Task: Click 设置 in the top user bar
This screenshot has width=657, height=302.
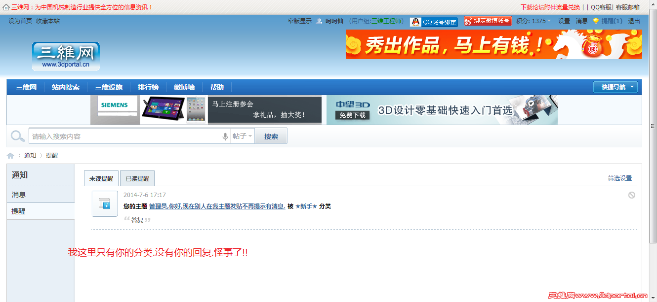Action: 564,21
